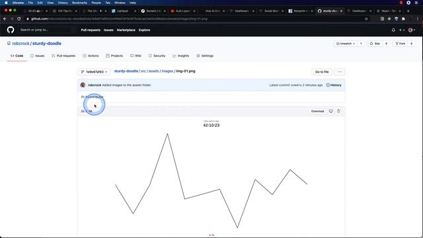The width and height of the screenshot is (423, 238).
Task: Switch to the Insights tab
Action: pos(180,56)
